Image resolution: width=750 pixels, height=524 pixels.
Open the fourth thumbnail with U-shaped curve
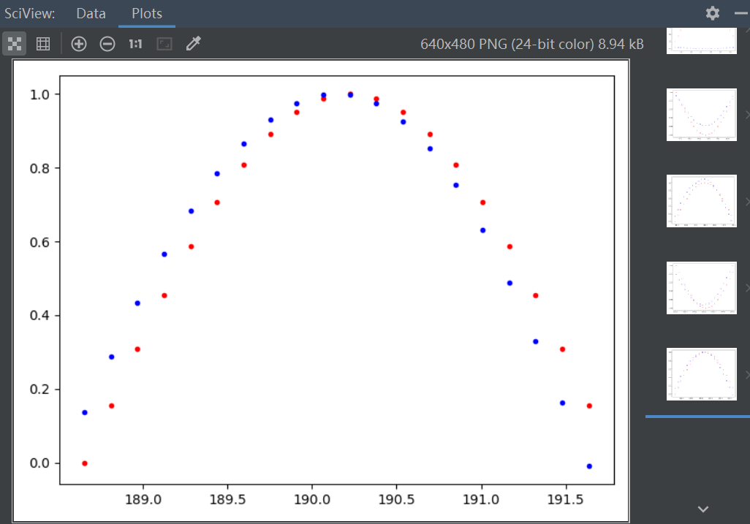click(701, 288)
